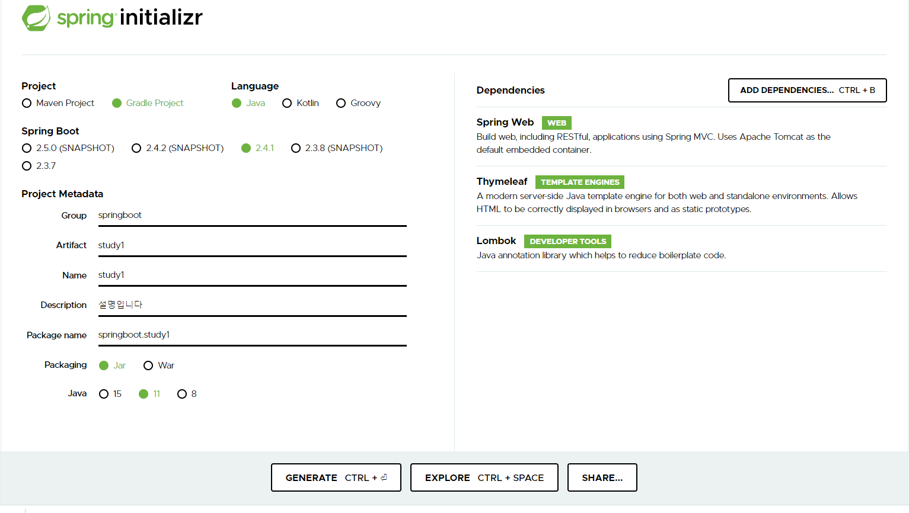Viewport: 909px width, 513px height.
Task: Click the Language section heading
Action: click(255, 86)
